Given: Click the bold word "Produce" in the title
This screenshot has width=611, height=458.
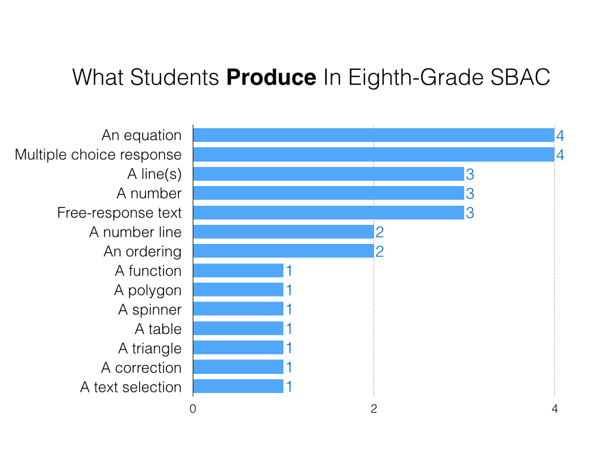Looking at the screenshot, I should pos(271,78).
